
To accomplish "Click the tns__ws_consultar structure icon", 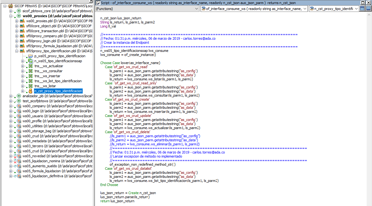I will tap(30, 71).
